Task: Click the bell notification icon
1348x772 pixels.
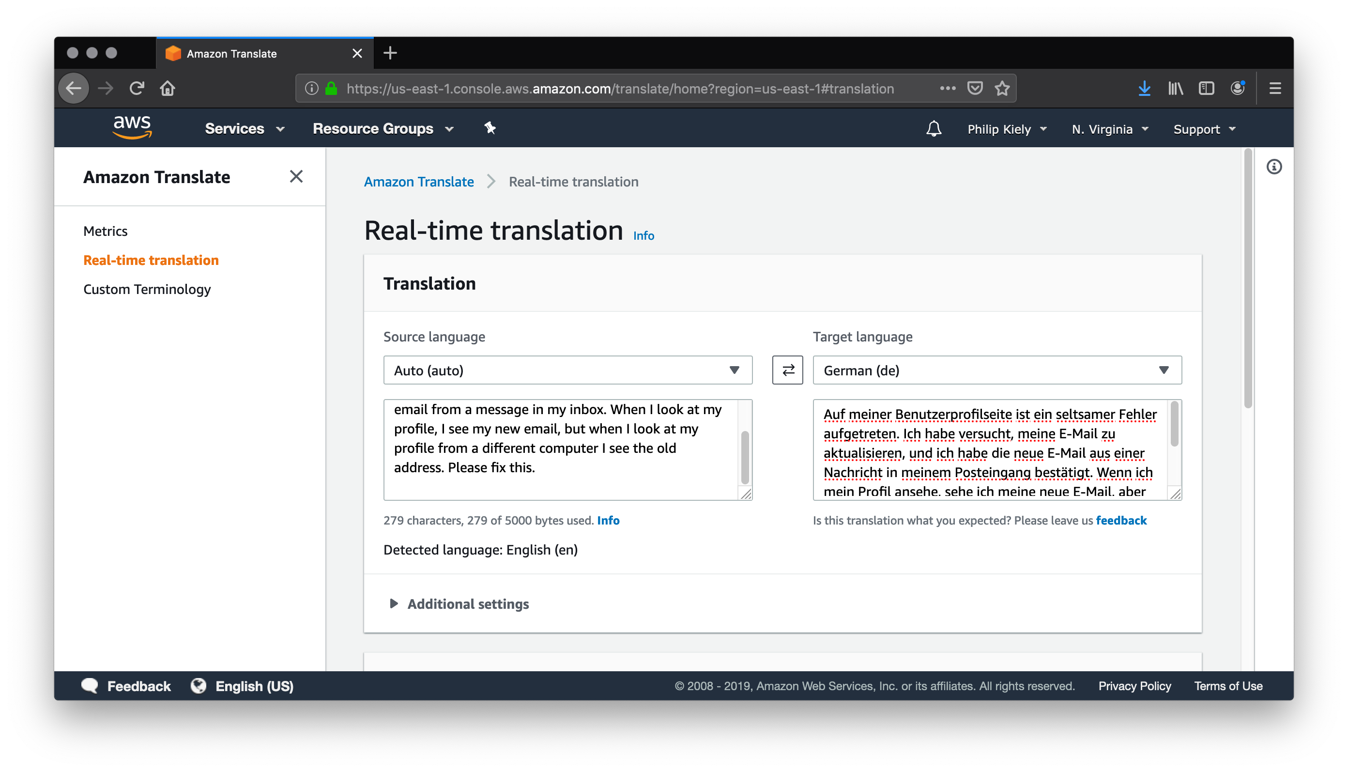Action: tap(932, 129)
